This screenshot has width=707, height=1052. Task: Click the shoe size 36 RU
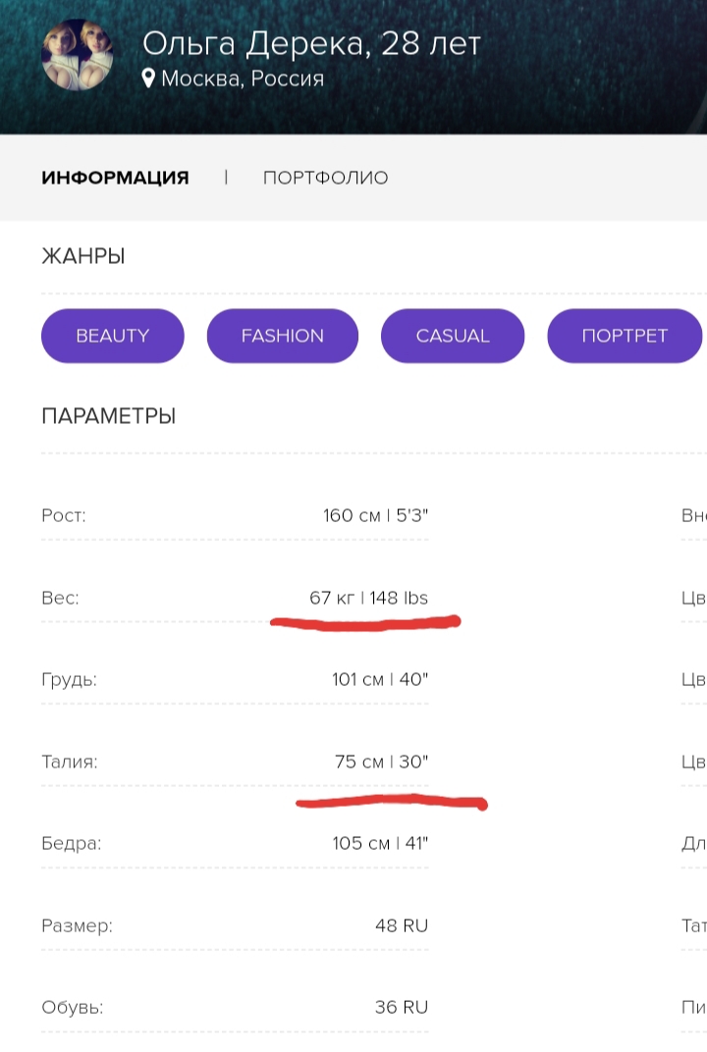401,1007
